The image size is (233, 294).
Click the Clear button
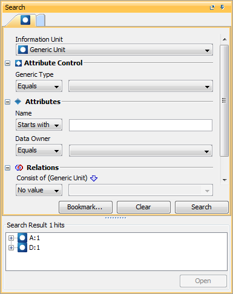click(143, 207)
